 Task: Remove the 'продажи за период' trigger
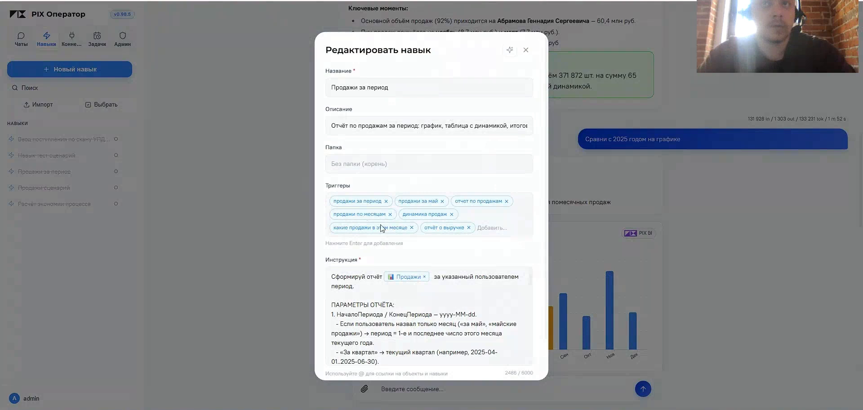tap(386, 201)
